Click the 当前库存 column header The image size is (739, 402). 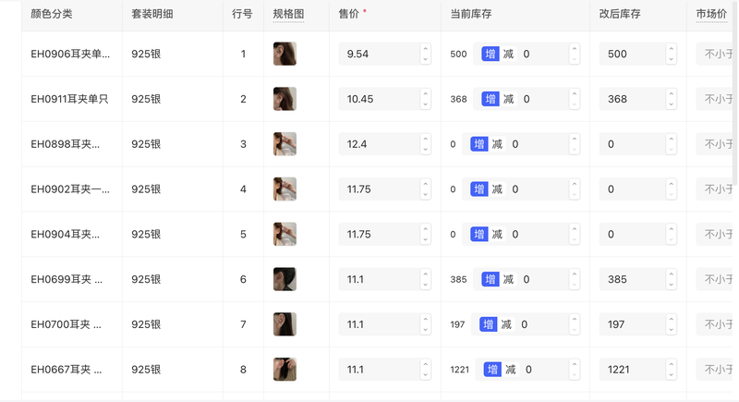[x=470, y=15]
